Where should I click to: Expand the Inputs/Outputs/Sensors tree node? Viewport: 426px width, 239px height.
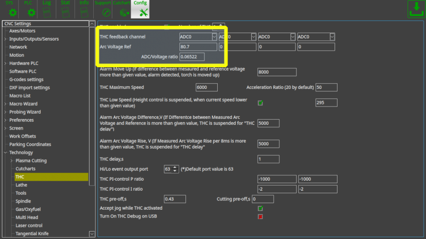pos(5,39)
